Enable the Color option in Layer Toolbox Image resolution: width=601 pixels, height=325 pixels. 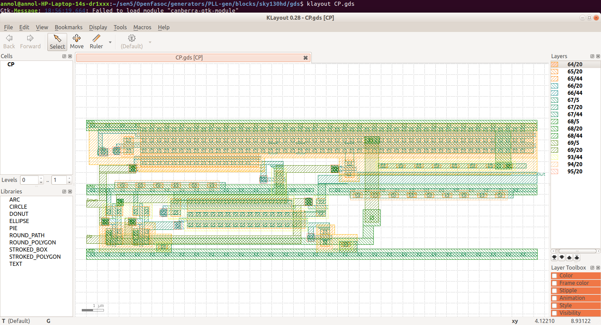[555, 275]
